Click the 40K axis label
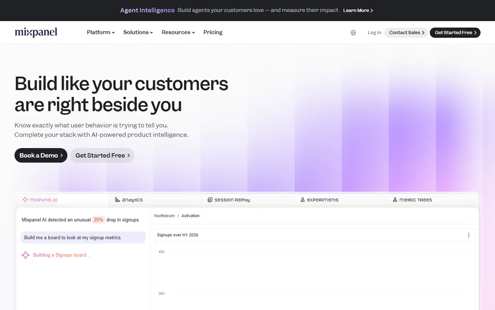495x310 pixels. (x=162, y=252)
